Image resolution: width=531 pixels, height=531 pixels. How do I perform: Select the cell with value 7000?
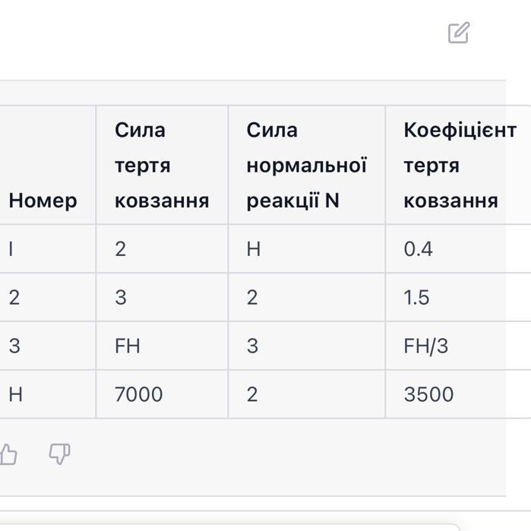[x=163, y=394]
